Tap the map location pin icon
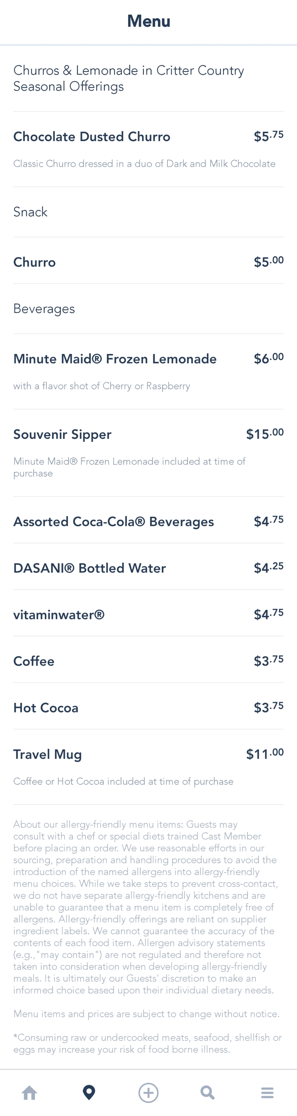 (89, 1092)
